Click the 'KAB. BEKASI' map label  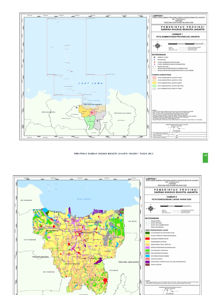coord(132,221)
